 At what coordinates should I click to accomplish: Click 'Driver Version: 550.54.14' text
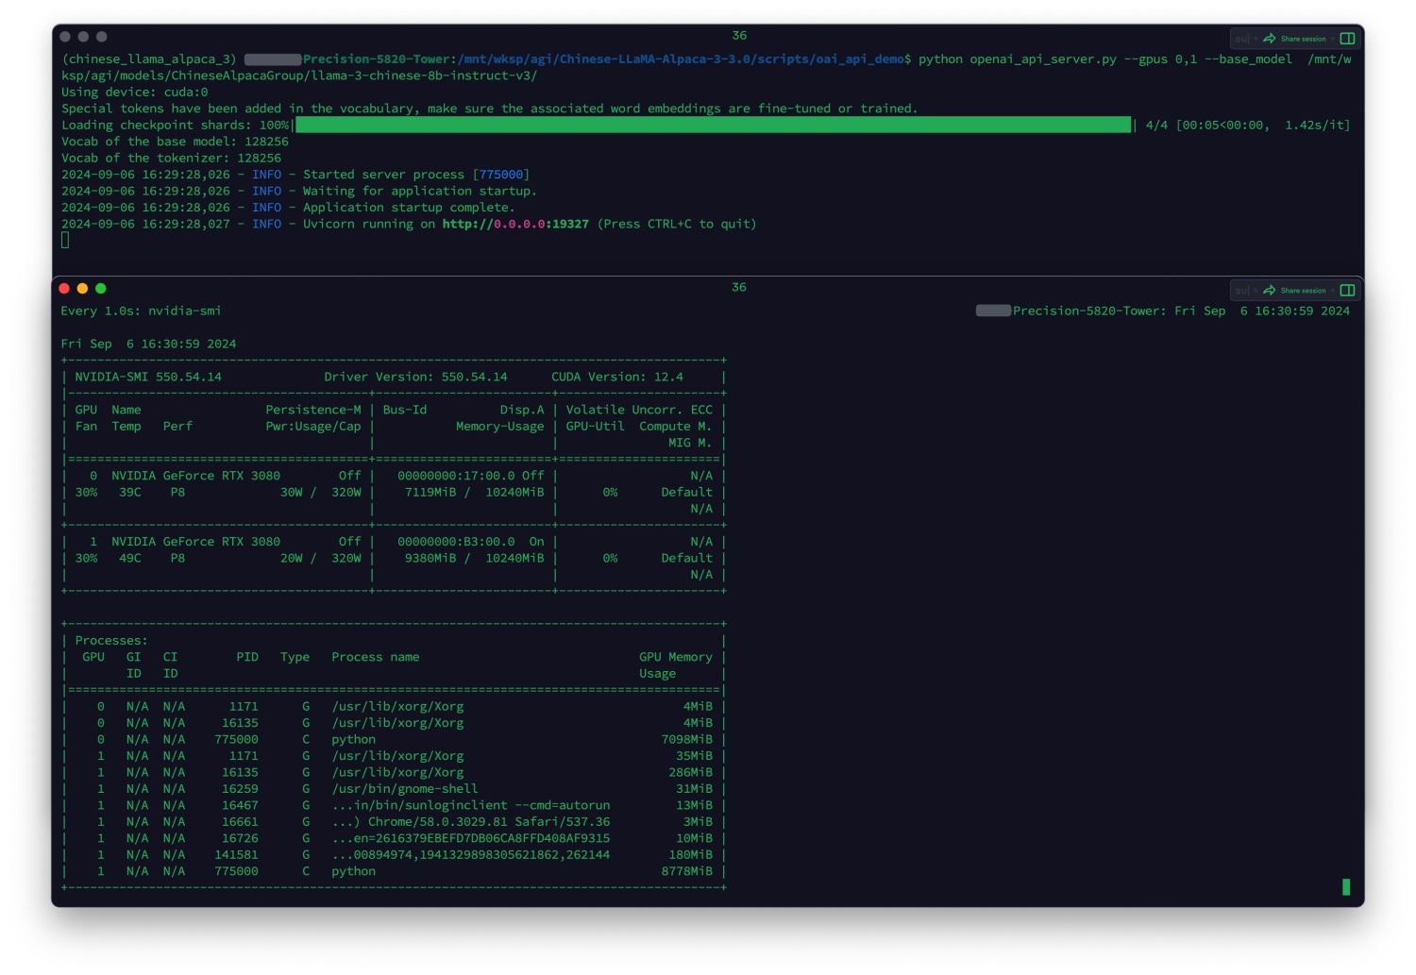tap(415, 377)
